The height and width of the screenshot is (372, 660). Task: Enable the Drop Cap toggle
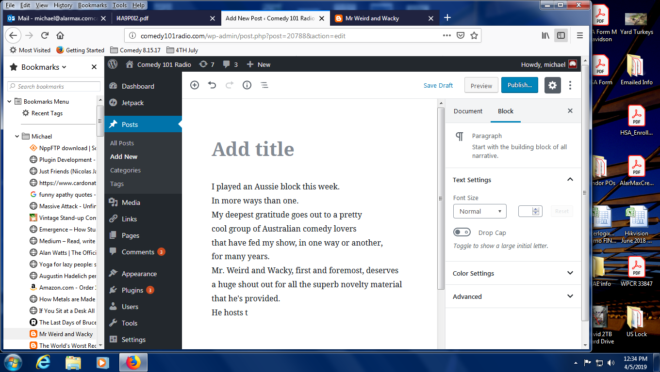(462, 232)
